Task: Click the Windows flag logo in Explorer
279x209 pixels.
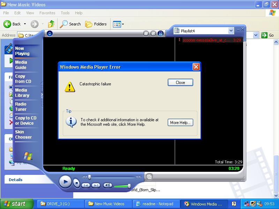Action: (272, 13)
